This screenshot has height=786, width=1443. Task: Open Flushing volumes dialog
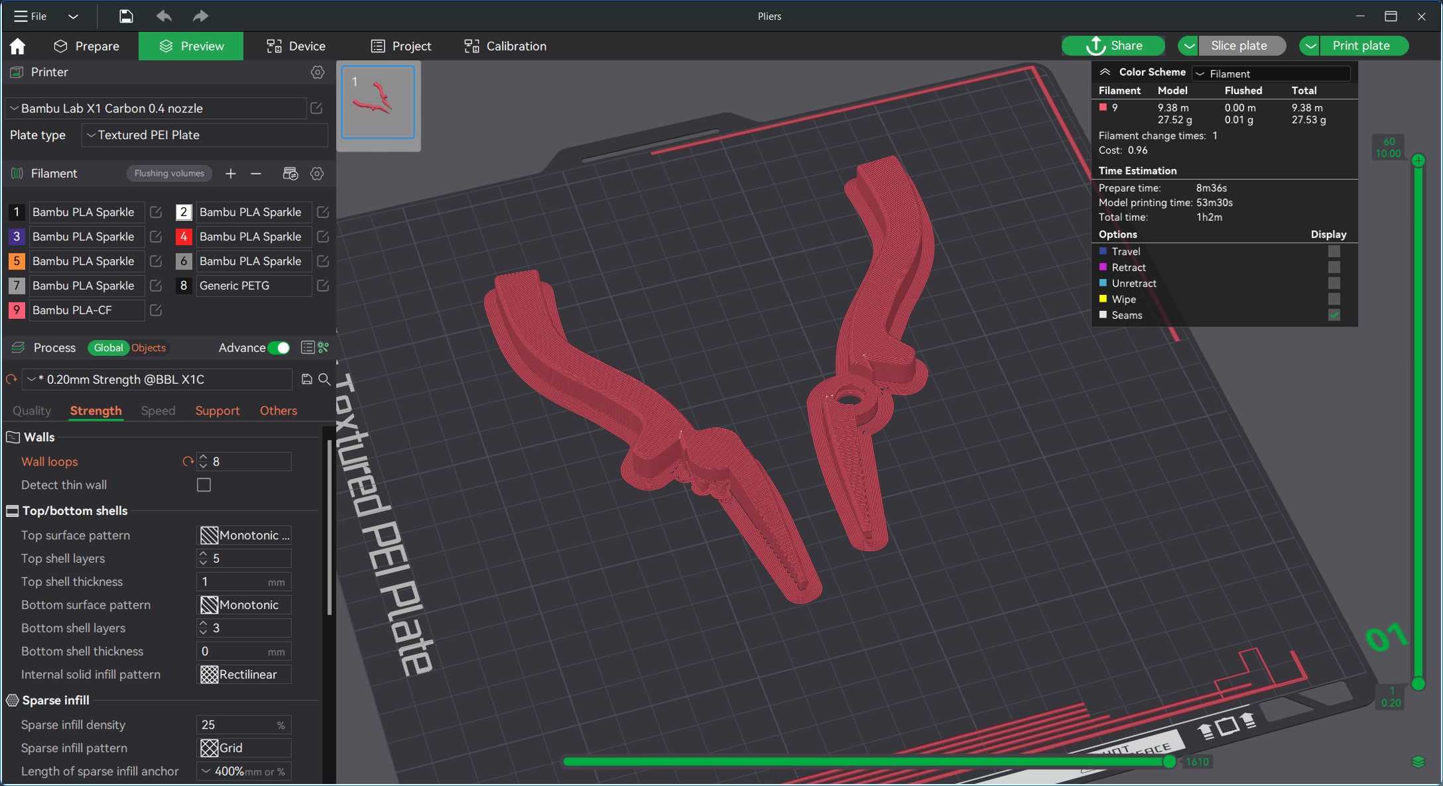pyautogui.click(x=169, y=174)
